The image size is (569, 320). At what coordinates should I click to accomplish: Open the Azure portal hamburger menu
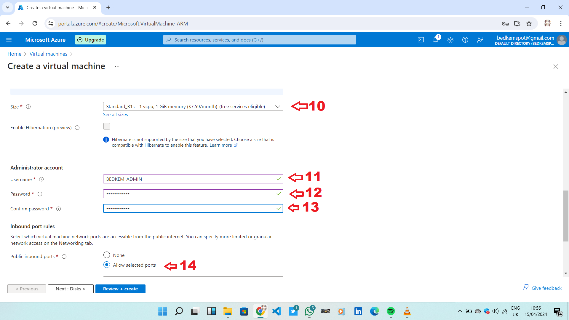coord(9,40)
